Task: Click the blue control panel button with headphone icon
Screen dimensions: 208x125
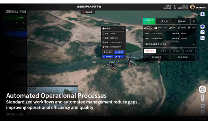Action: tap(107, 57)
